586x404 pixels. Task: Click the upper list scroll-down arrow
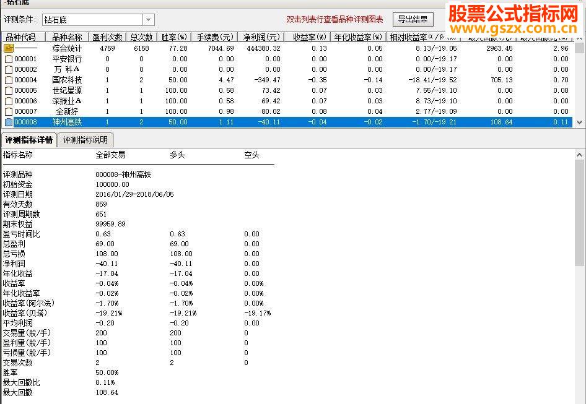click(x=579, y=122)
